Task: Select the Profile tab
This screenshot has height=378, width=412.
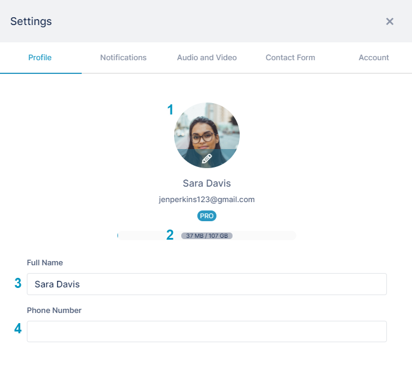Action: pos(40,57)
